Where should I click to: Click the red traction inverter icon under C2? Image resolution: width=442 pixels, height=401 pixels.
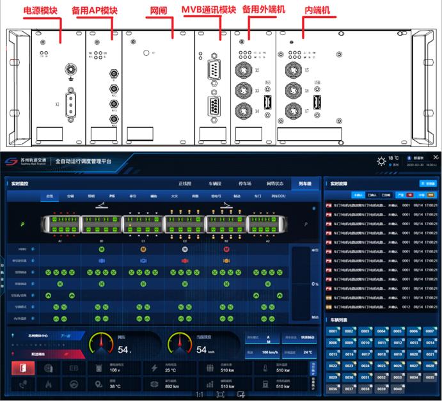(x=185, y=261)
